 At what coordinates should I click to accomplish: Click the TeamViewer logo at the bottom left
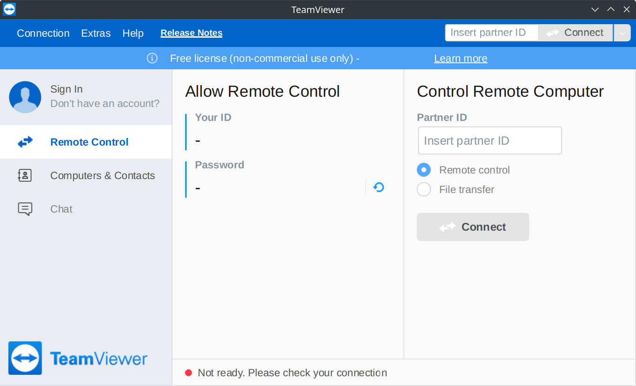pos(78,358)
